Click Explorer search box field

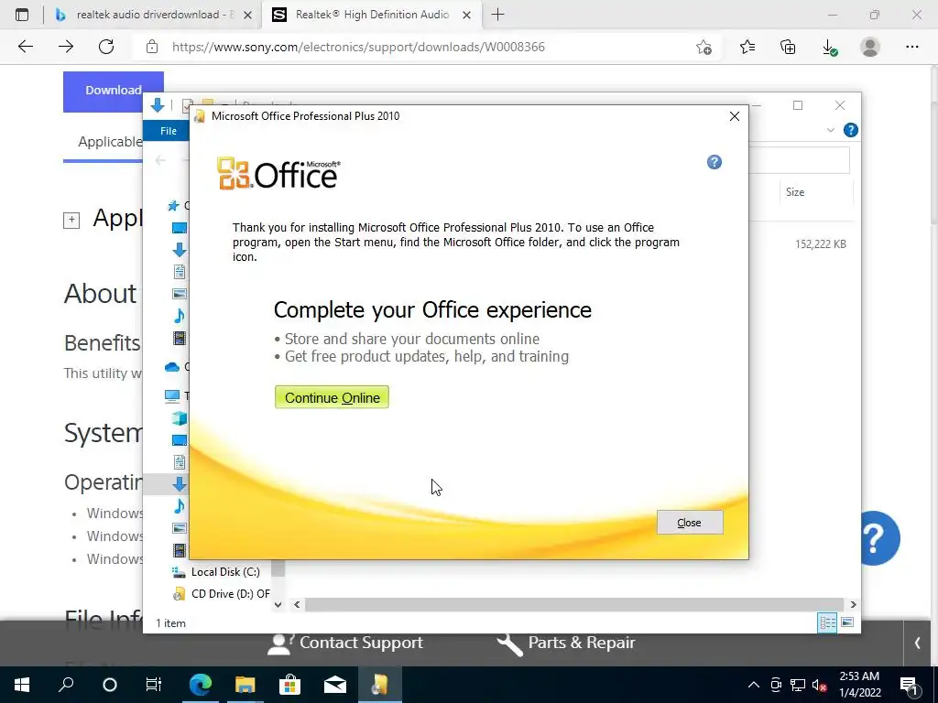(x=799, y=159)
